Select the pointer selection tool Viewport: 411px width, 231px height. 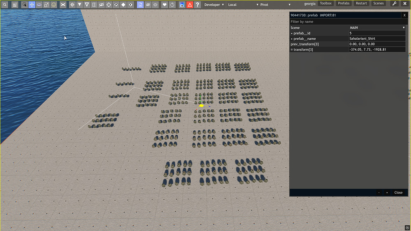point(24,5)
